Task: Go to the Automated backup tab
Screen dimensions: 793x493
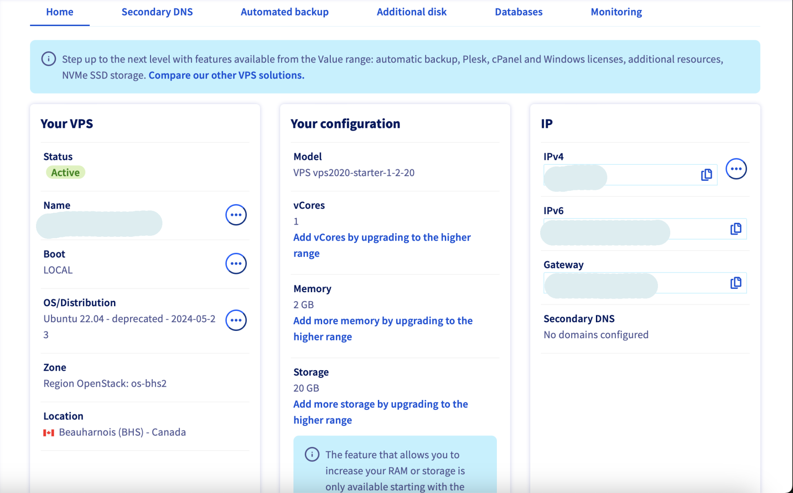Action: [x=285, y=12]
